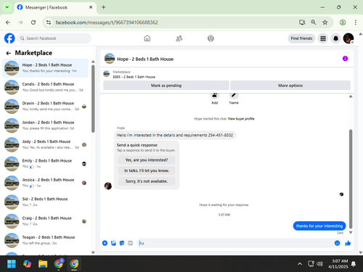Send quick reply "In talks. I'll let you know."

tap(147, 170)
